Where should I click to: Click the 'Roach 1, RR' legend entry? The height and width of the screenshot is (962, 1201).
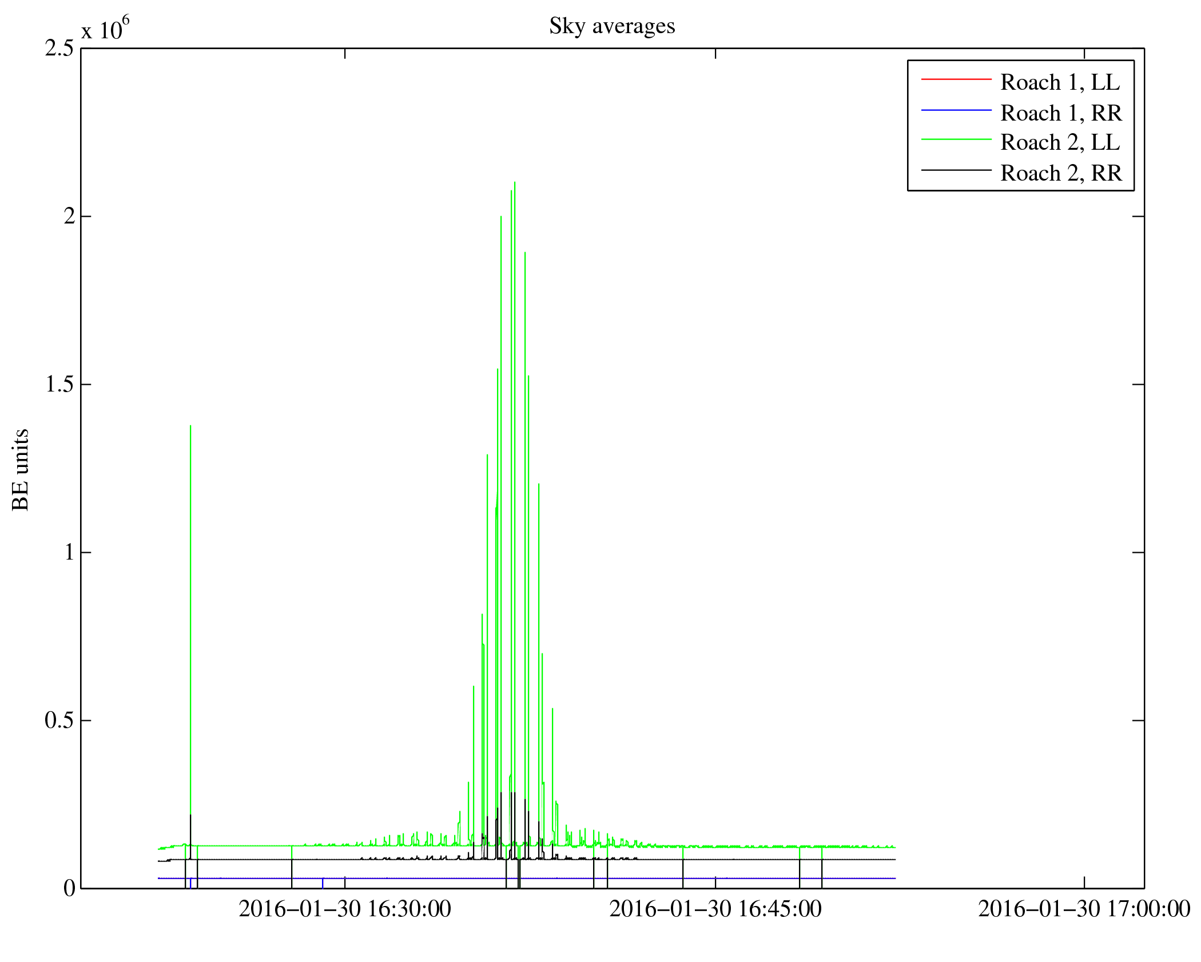pos(1061,113)
